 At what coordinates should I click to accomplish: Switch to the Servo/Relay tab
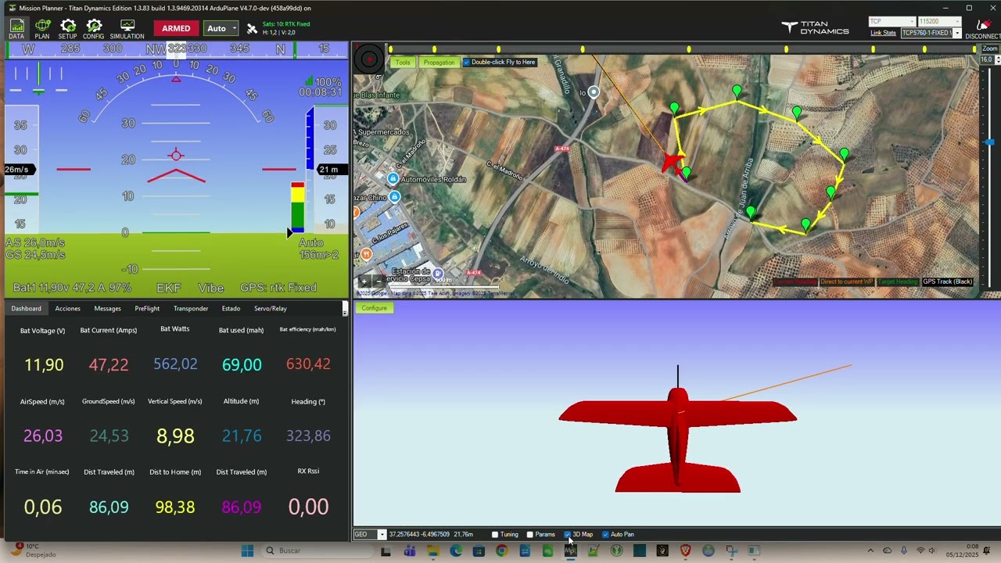pyautogui.click(x=271, y=309)
